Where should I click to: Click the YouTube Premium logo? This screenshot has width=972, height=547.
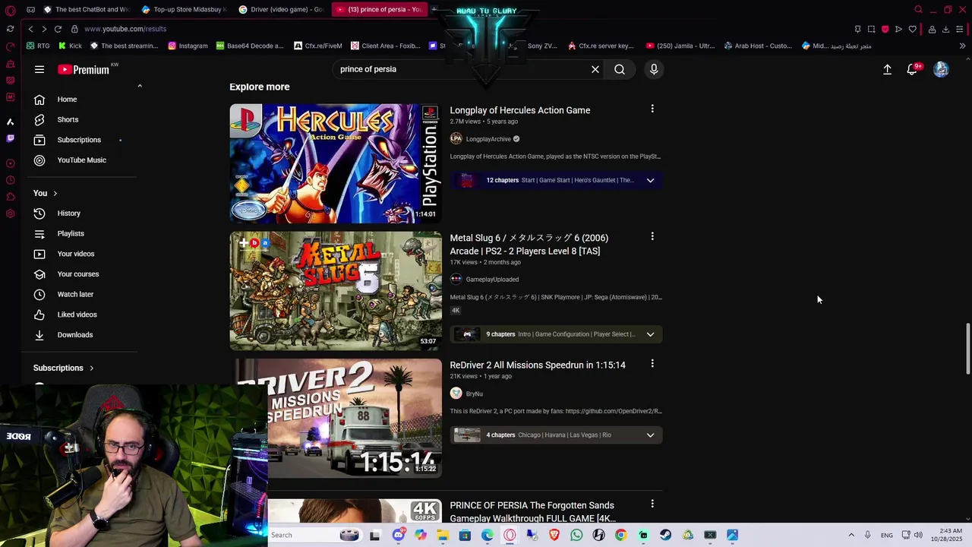coord(84,69)
